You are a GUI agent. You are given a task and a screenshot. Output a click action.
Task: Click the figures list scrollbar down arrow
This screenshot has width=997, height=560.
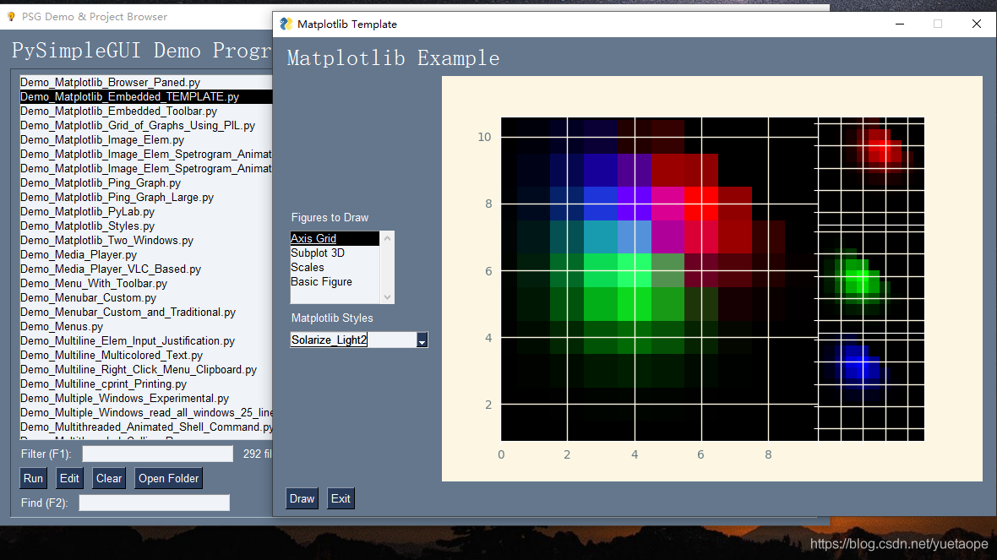387,296
